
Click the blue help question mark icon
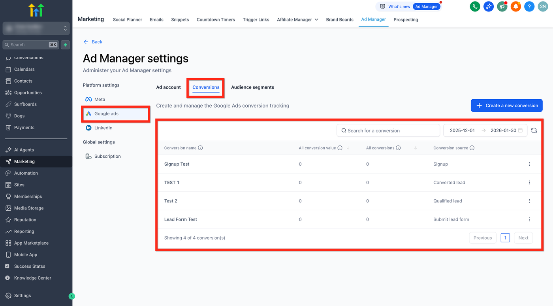(529, 6)
